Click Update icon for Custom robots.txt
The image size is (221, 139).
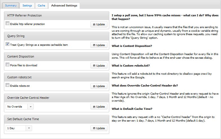click(94, 86)
